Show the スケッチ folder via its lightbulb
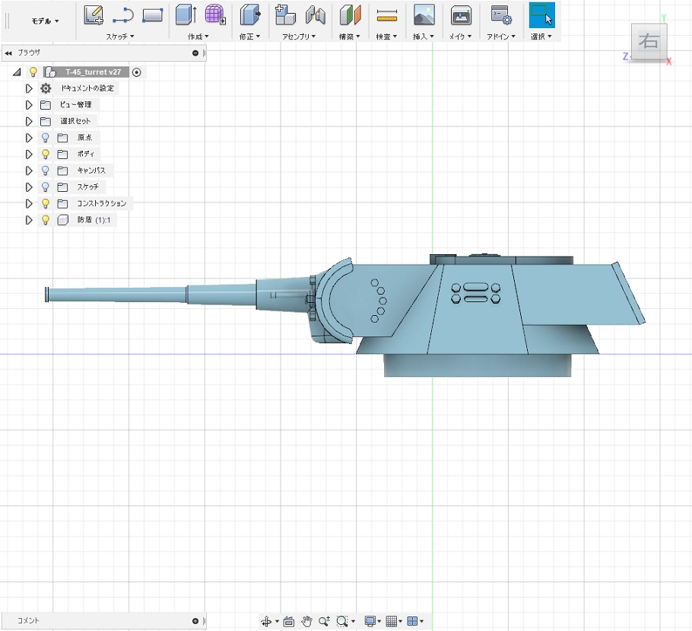Image resolution: width=692 pixels, height=631 pixels. 46,186
